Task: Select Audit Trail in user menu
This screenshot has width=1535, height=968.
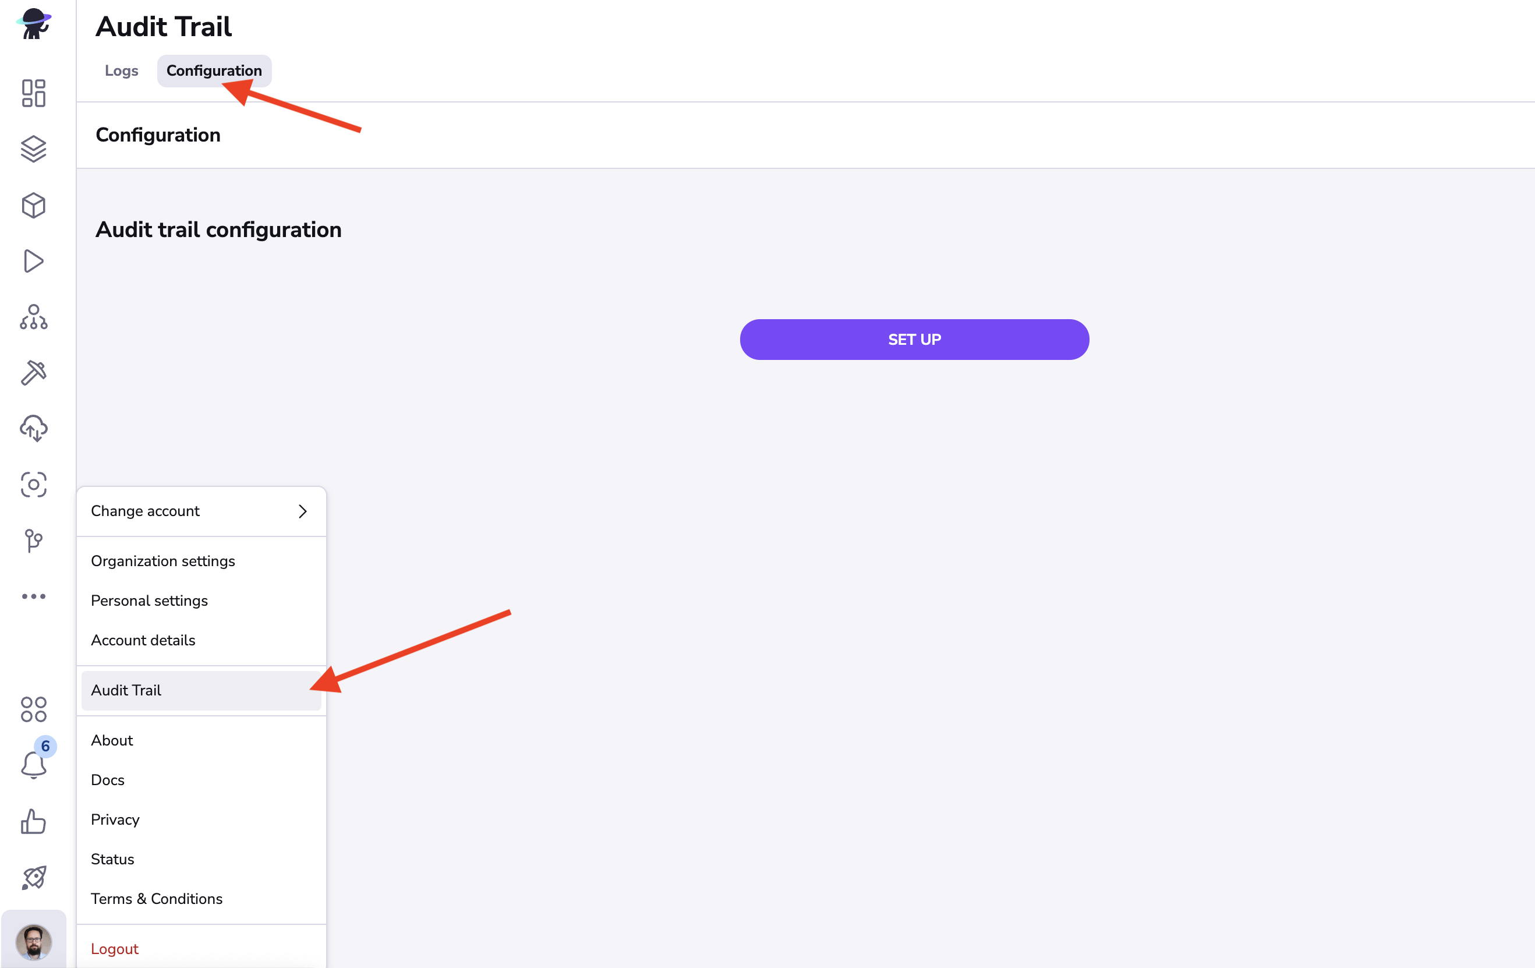Action: click(126, 690)
